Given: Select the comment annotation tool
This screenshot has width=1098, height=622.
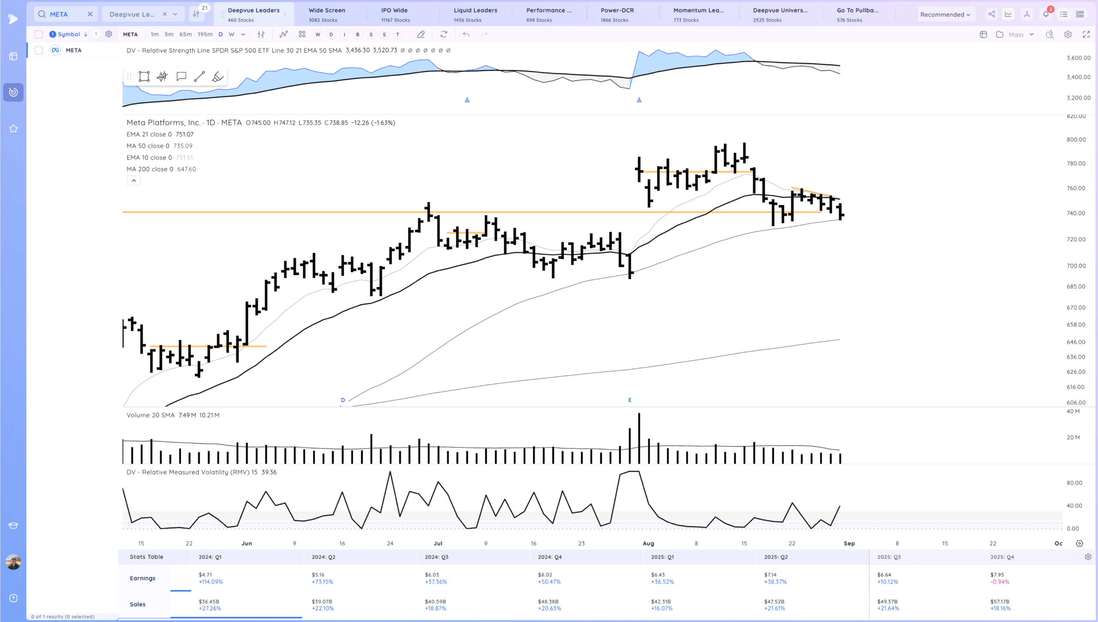Looking at the screenshot, I should click(x=181, y=77).
